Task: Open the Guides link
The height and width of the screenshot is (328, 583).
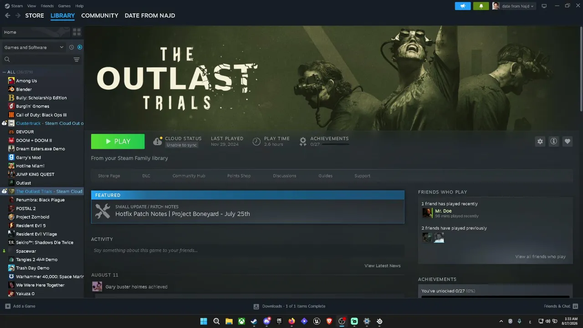Action: coord(326,176)
